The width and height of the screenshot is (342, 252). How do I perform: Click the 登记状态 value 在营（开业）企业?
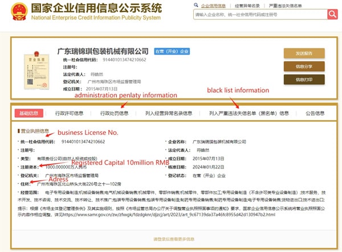pos(209,176)
